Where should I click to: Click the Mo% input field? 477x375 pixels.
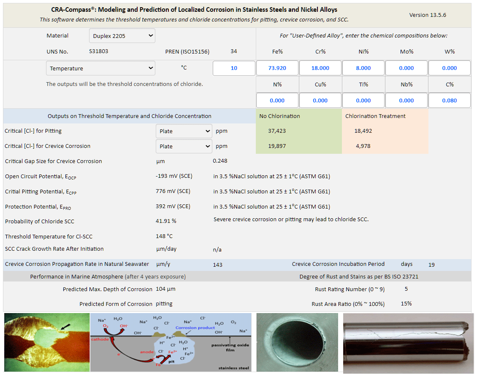click(407, 68)
